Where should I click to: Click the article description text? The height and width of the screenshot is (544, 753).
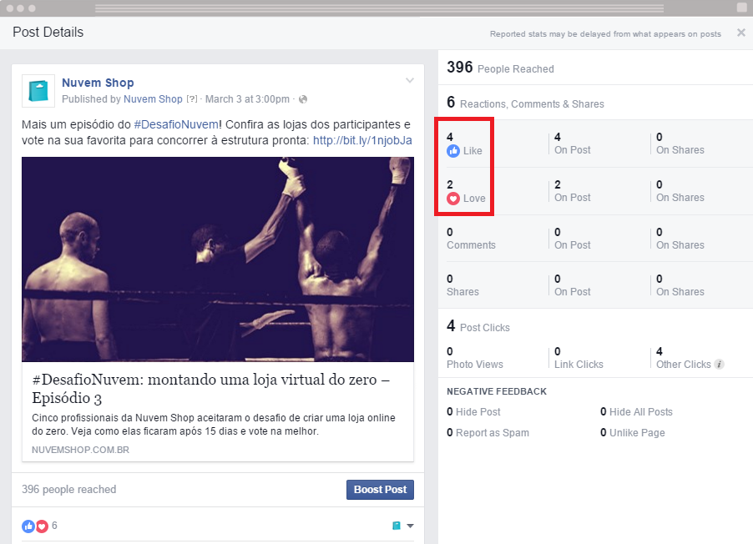pos(214,425)
